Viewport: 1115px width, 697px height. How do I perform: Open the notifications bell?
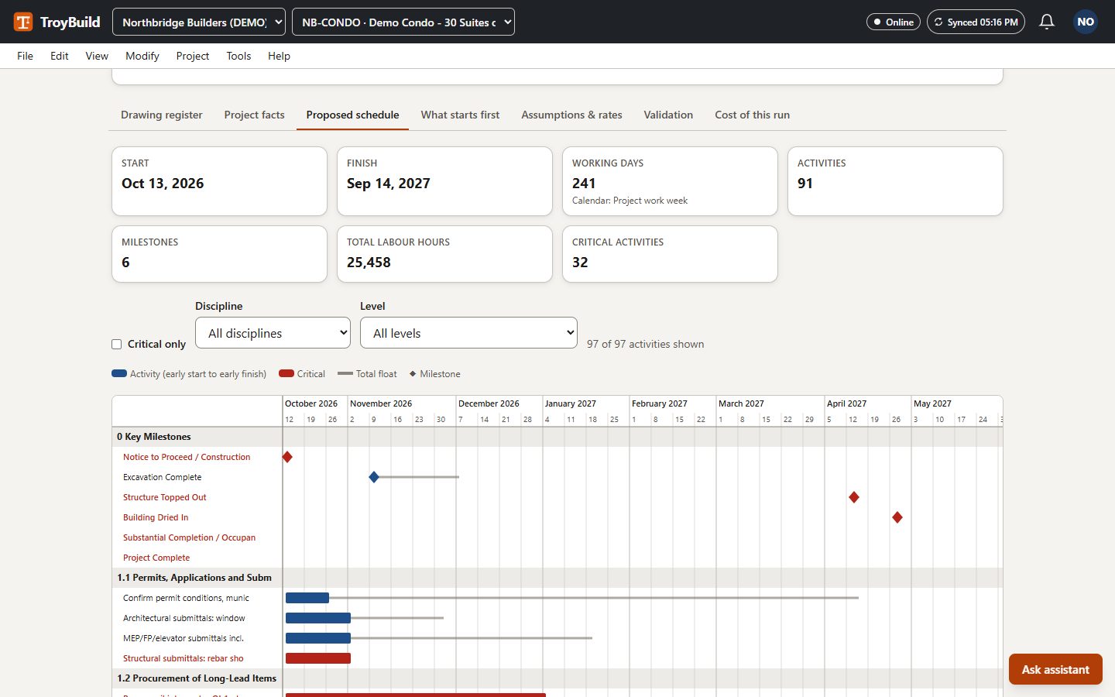[1047, 22]
